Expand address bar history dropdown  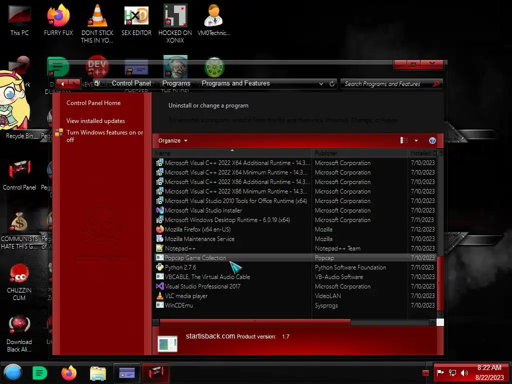click(x=321, y=83)
